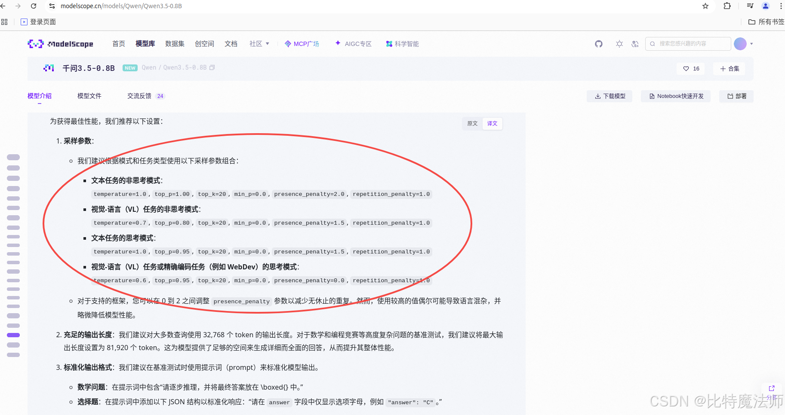This screenshot has width=785, height=415.
Task: Go to 首页 in the top menu
Action: click(x=119, y=44)
